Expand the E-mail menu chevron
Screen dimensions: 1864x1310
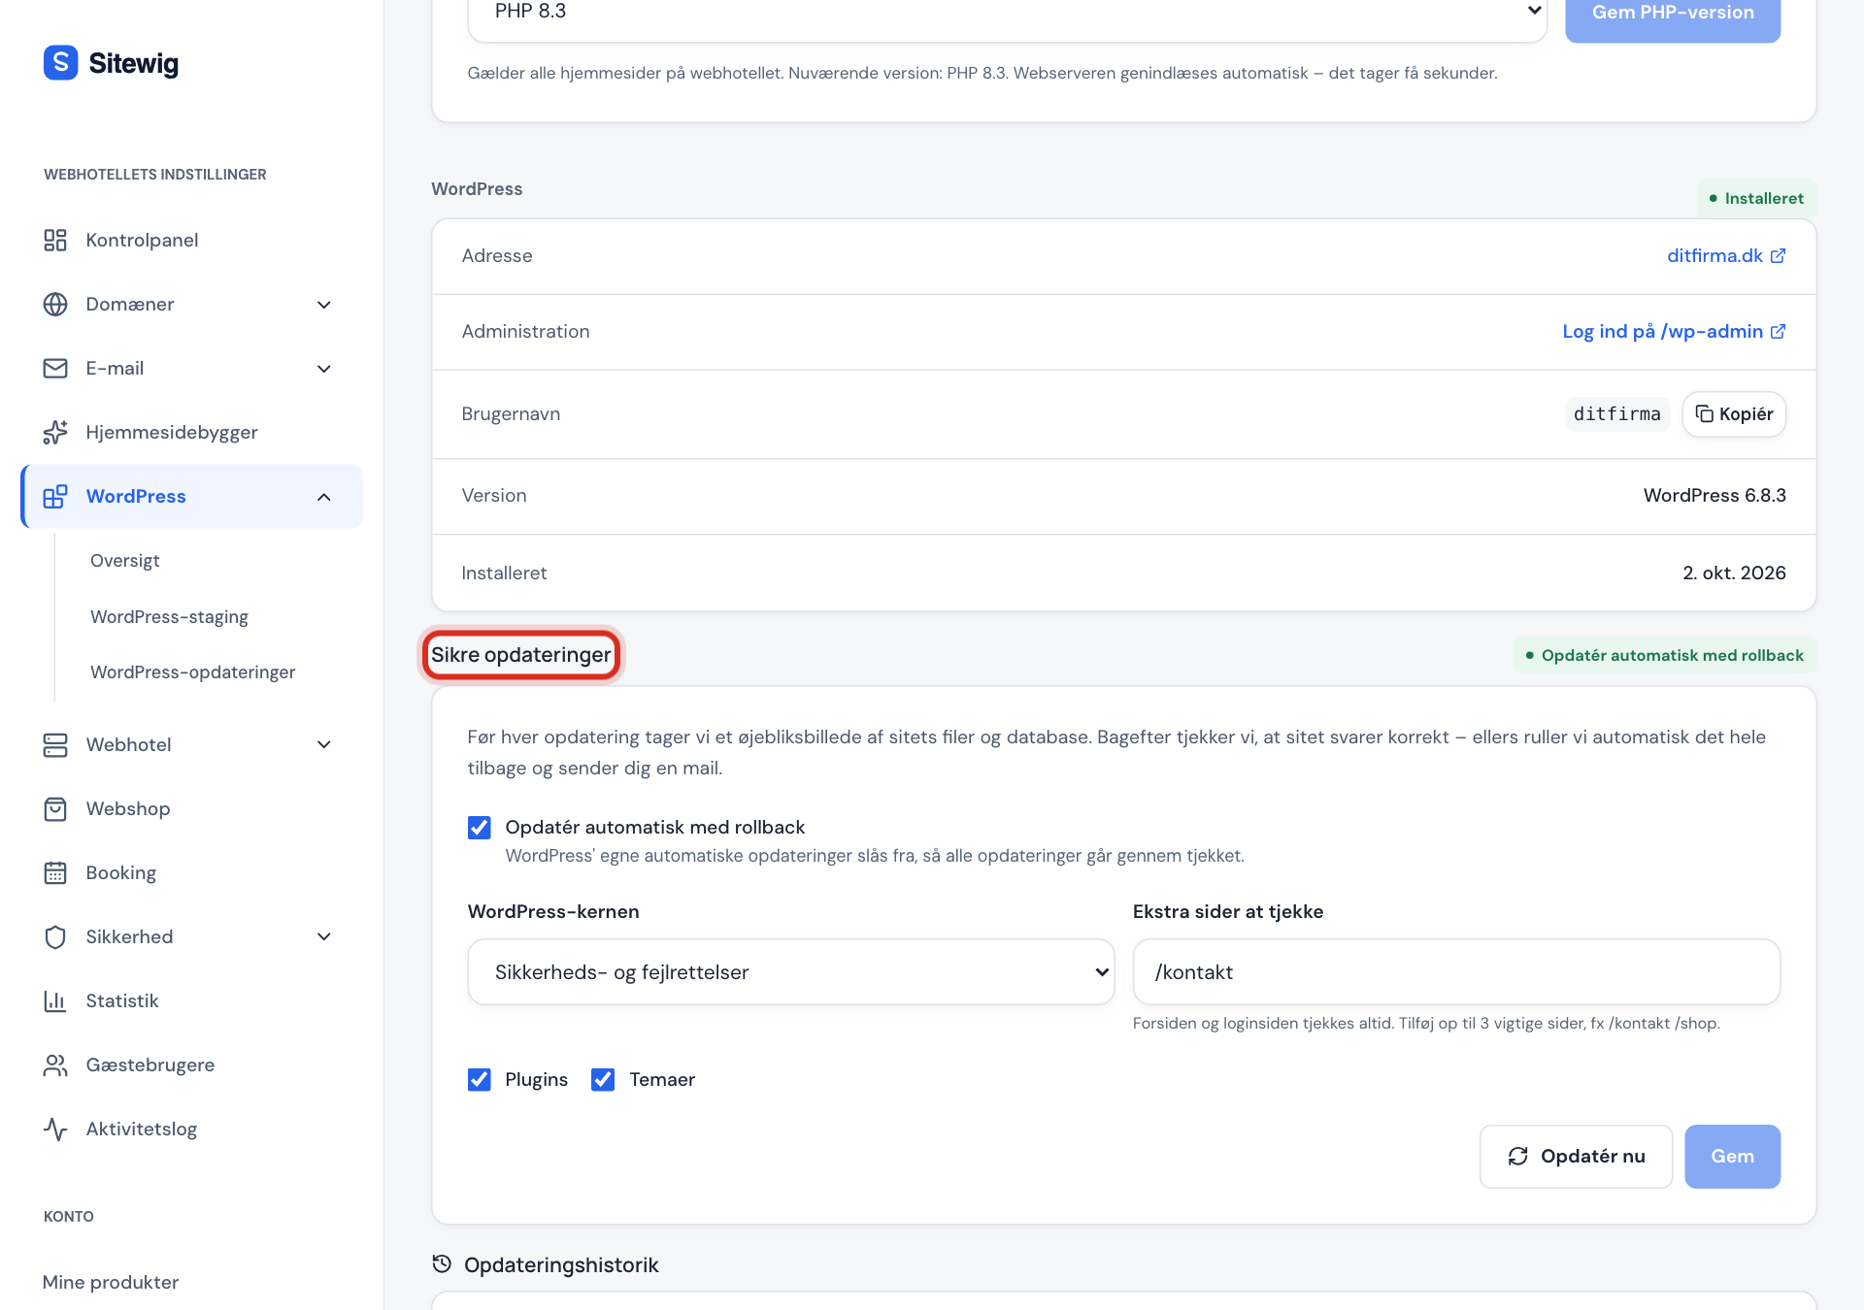(x=324, y=369)
